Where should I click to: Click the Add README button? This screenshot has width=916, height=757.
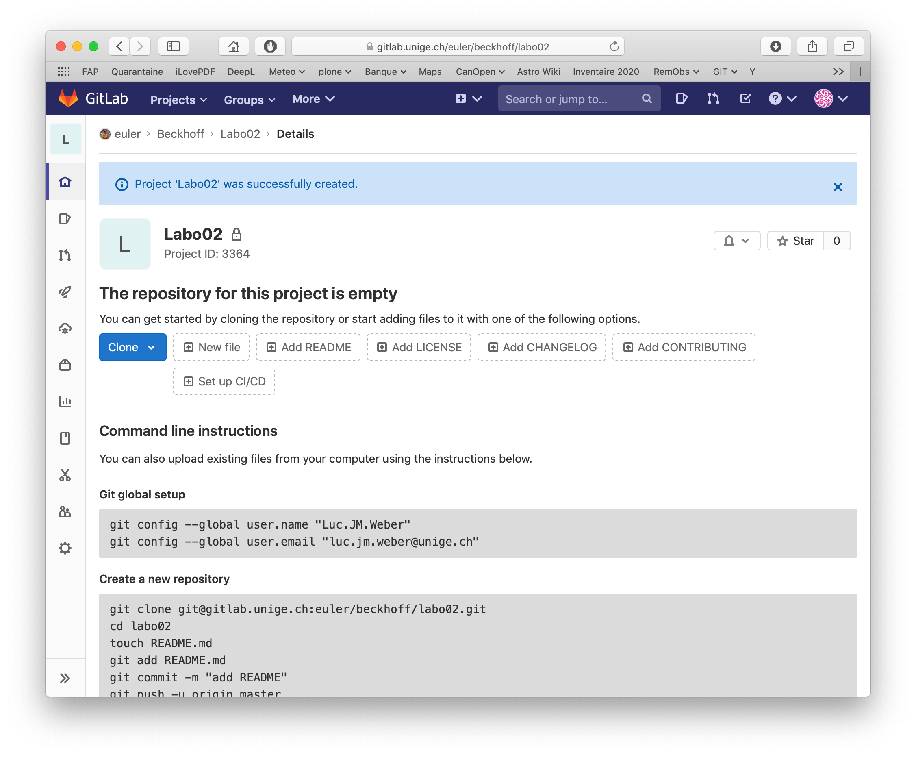[x=308, y=347]
